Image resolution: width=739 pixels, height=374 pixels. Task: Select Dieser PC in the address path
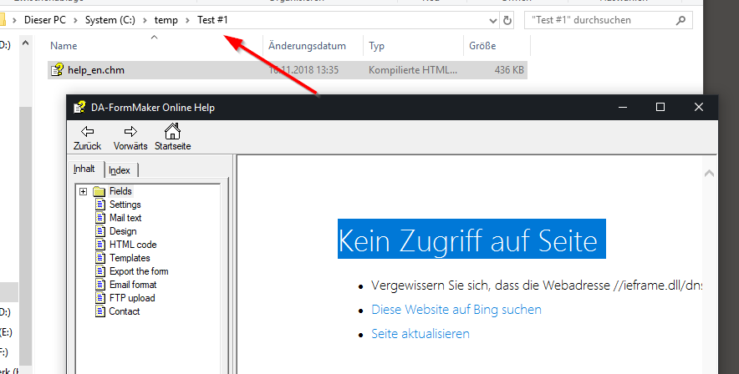point(45,20)
